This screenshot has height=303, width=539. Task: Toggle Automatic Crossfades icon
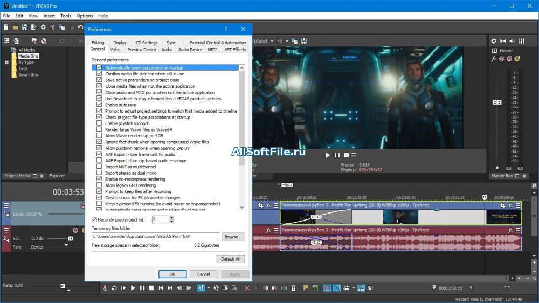(337, 288)
